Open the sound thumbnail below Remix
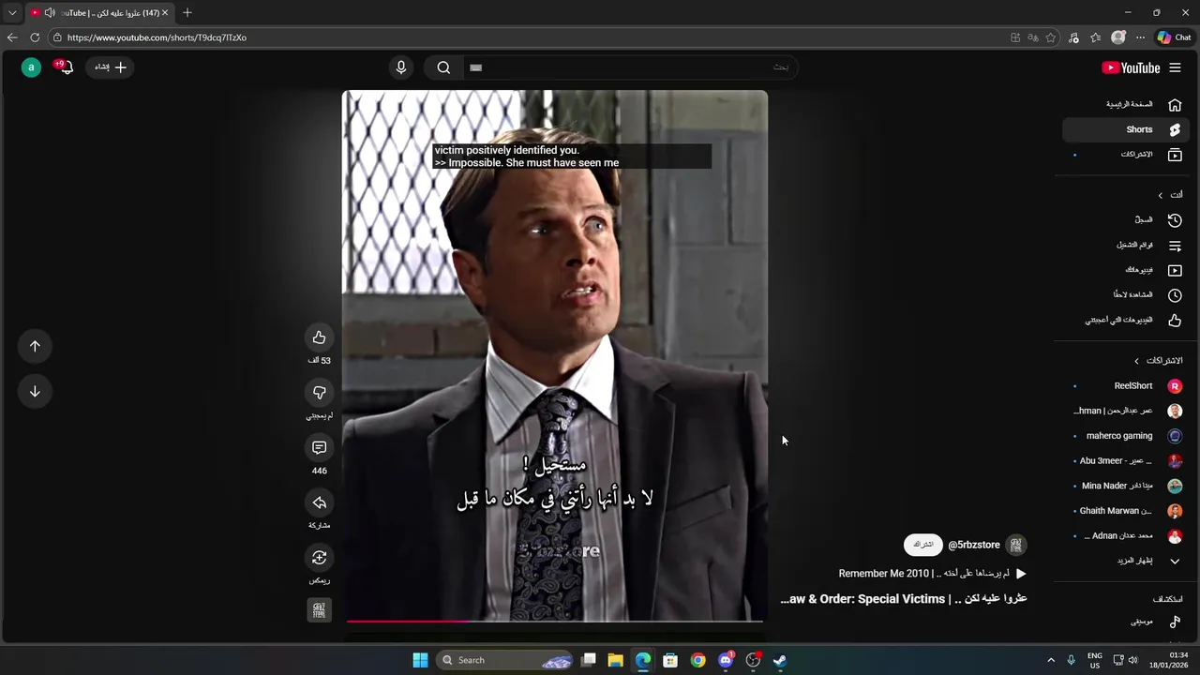 click(319, 610)
